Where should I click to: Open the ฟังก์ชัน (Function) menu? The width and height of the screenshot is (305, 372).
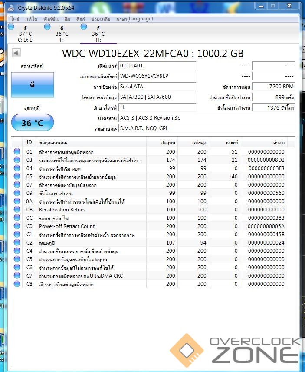click(51, 19)
